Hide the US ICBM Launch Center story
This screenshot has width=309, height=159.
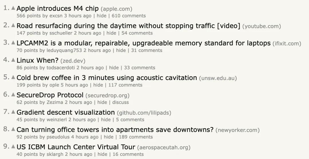click(x=102, y=154)
